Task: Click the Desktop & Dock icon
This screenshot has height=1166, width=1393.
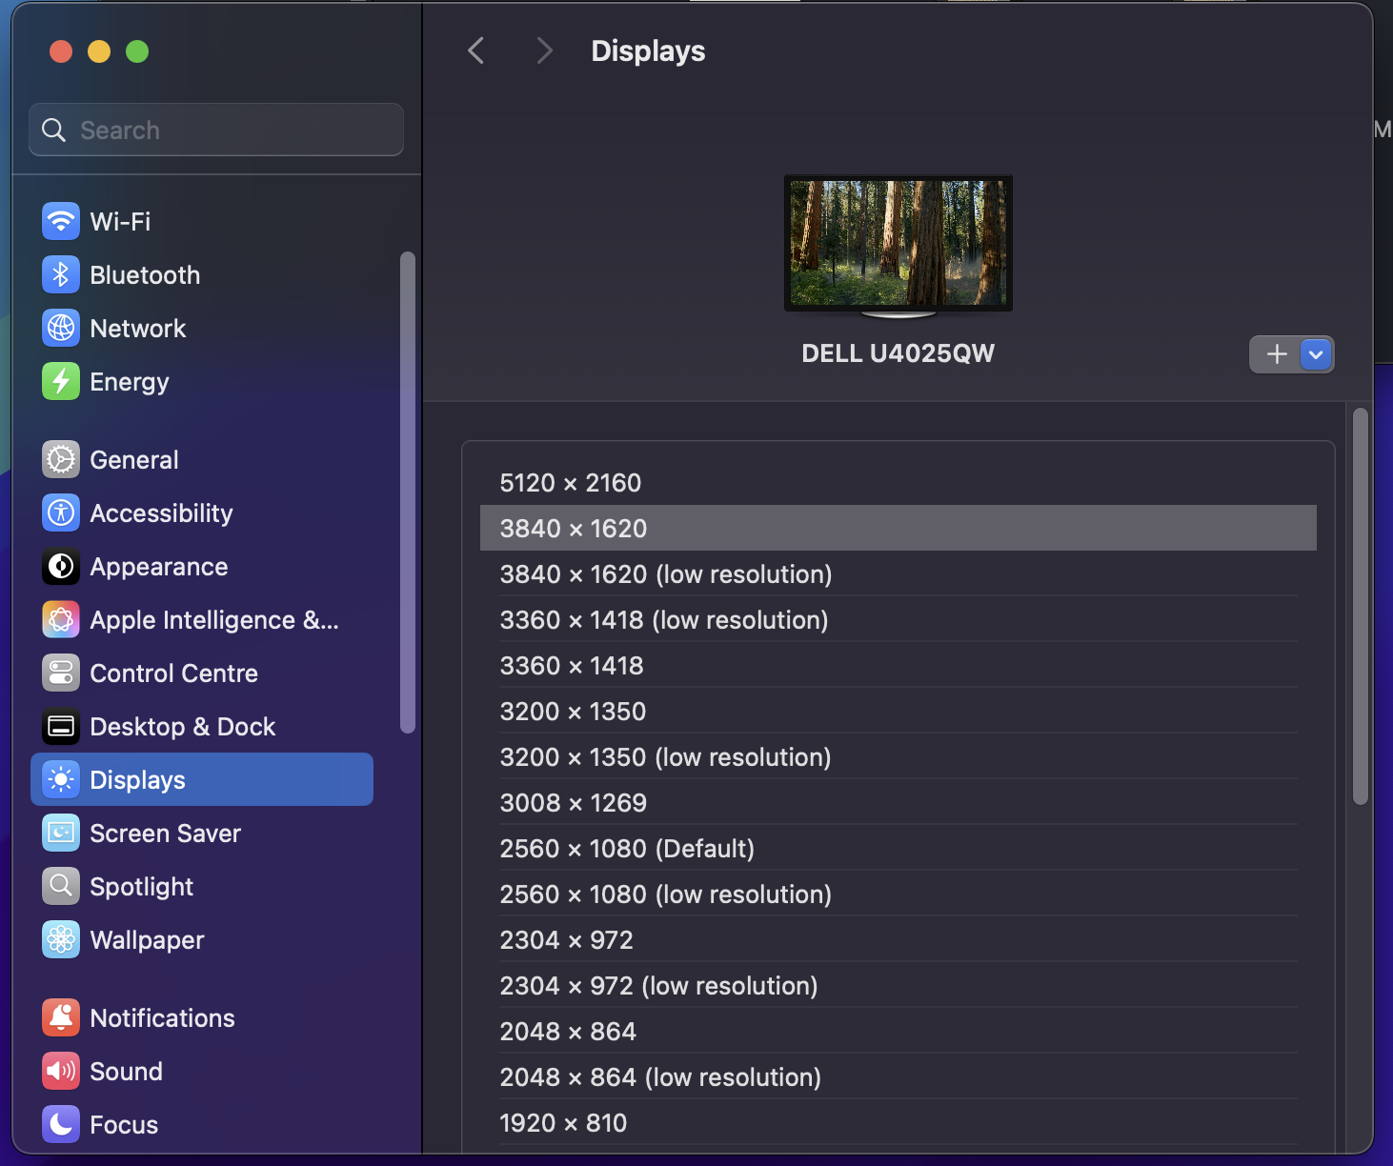Action: (x=61, y=727)
